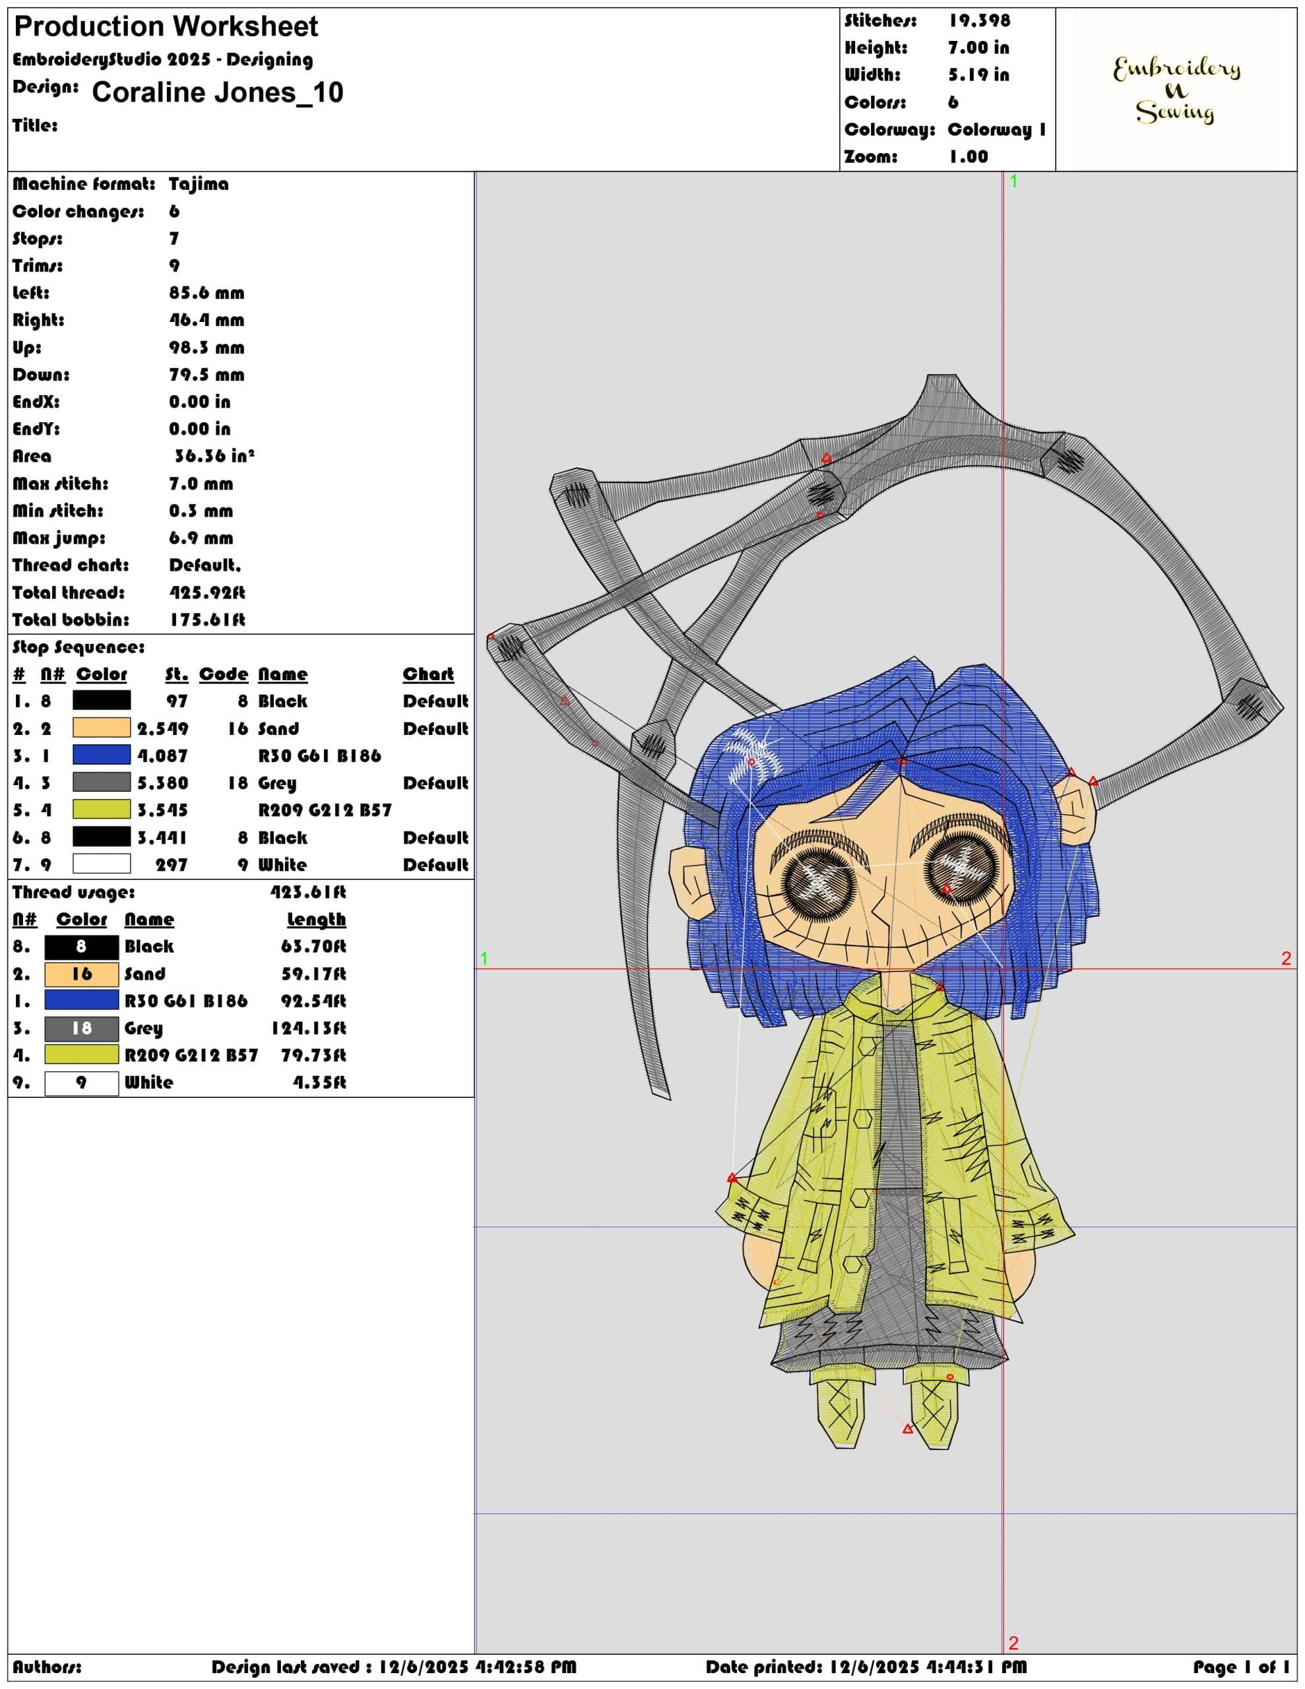The image size is (1305, 1689).
Task: Click the Colorway 1 value
Action: (x=996, y=129)
